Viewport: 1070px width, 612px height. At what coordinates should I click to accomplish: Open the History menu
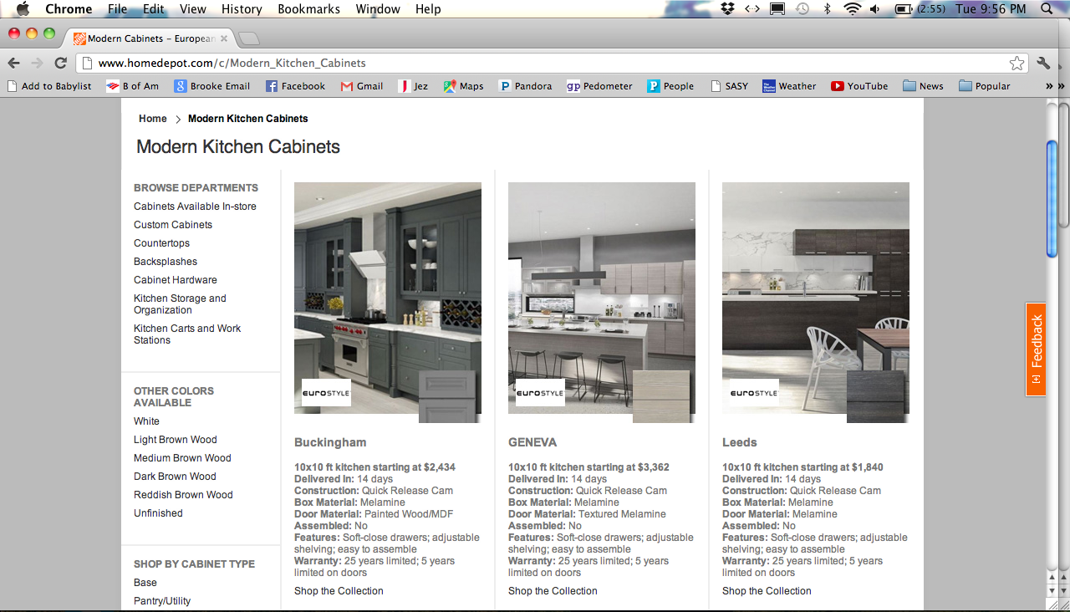click(242, 9)
